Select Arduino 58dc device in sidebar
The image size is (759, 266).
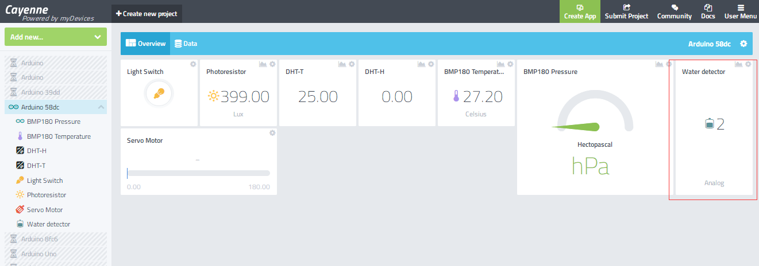pos(56,107)
